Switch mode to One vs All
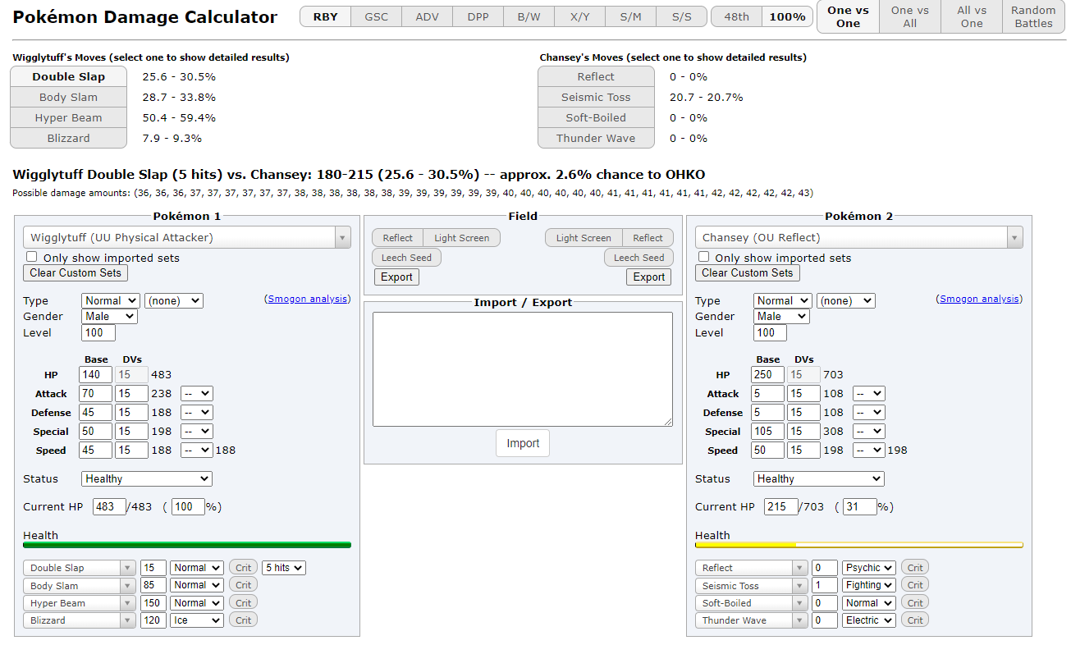 [910, 16]
